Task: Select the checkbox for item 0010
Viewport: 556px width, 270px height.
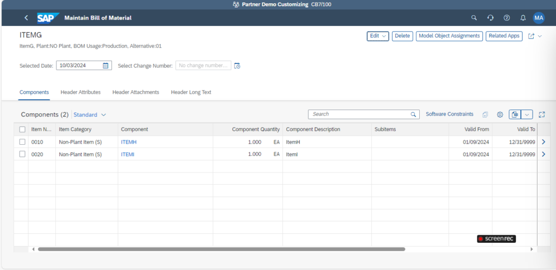Action: click(x=22, y=142)
